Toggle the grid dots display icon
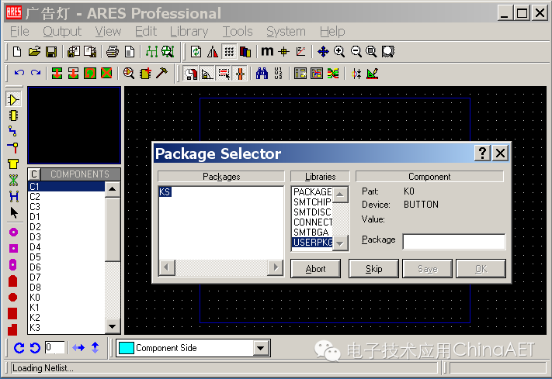 point(229,52)
